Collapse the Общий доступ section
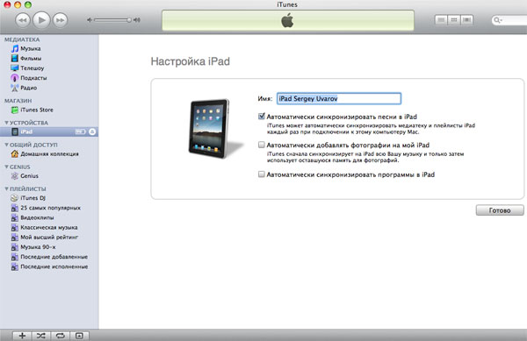 pyautogui.click(x=6, y=145)
